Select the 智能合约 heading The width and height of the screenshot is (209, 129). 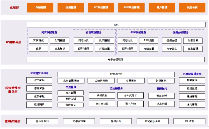click(x=162, y=88)
